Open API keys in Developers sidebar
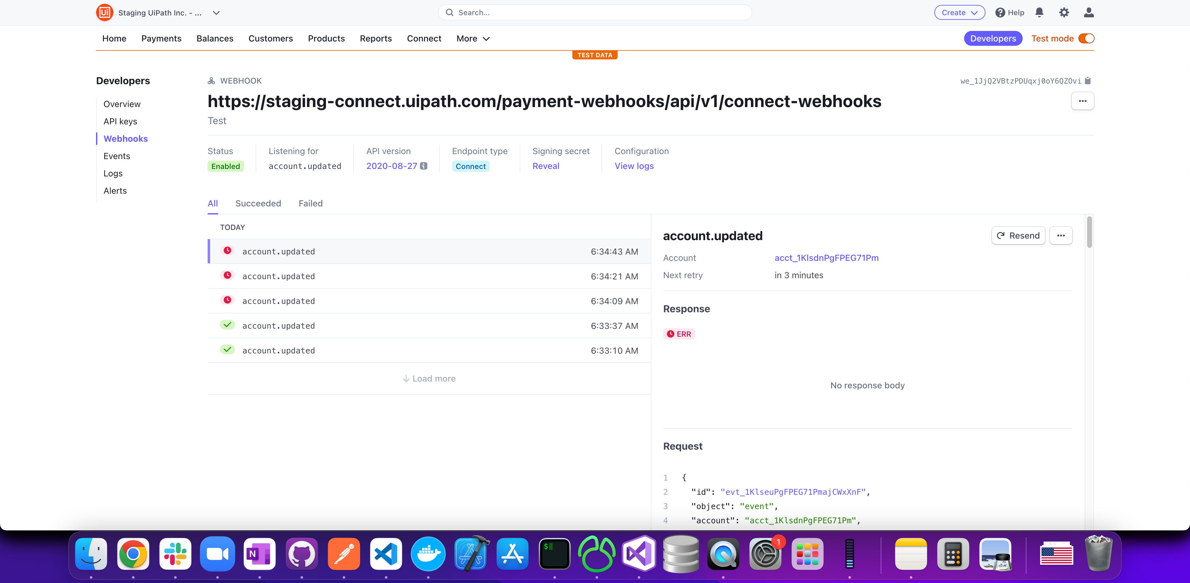The height and width of the screenshot is (583, 1190). 120,121
